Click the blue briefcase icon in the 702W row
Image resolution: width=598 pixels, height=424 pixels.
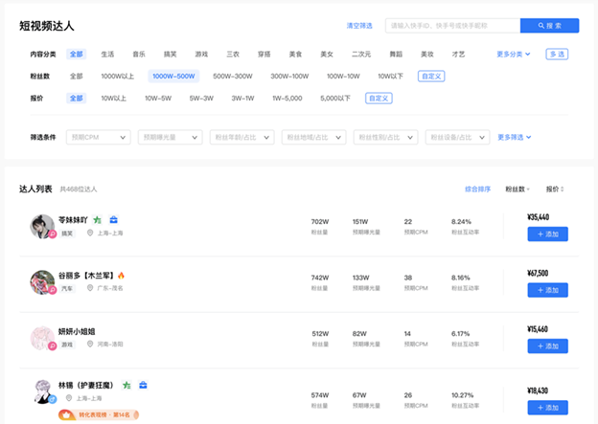coord(114,220)
